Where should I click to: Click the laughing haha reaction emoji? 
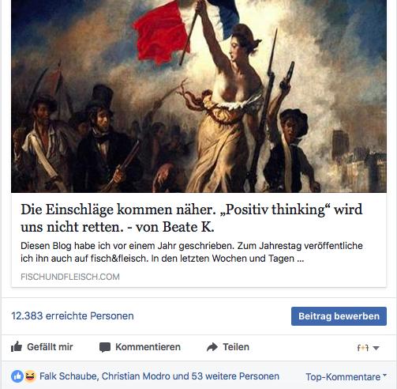[30, 376]
